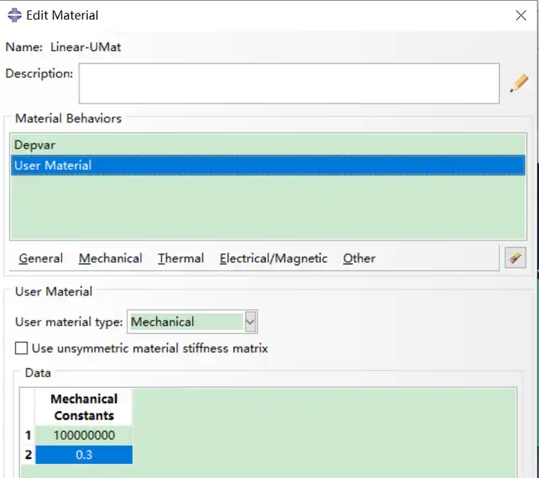
Task: Open the User material type dropdown
Action: click(x=250, y=322)
